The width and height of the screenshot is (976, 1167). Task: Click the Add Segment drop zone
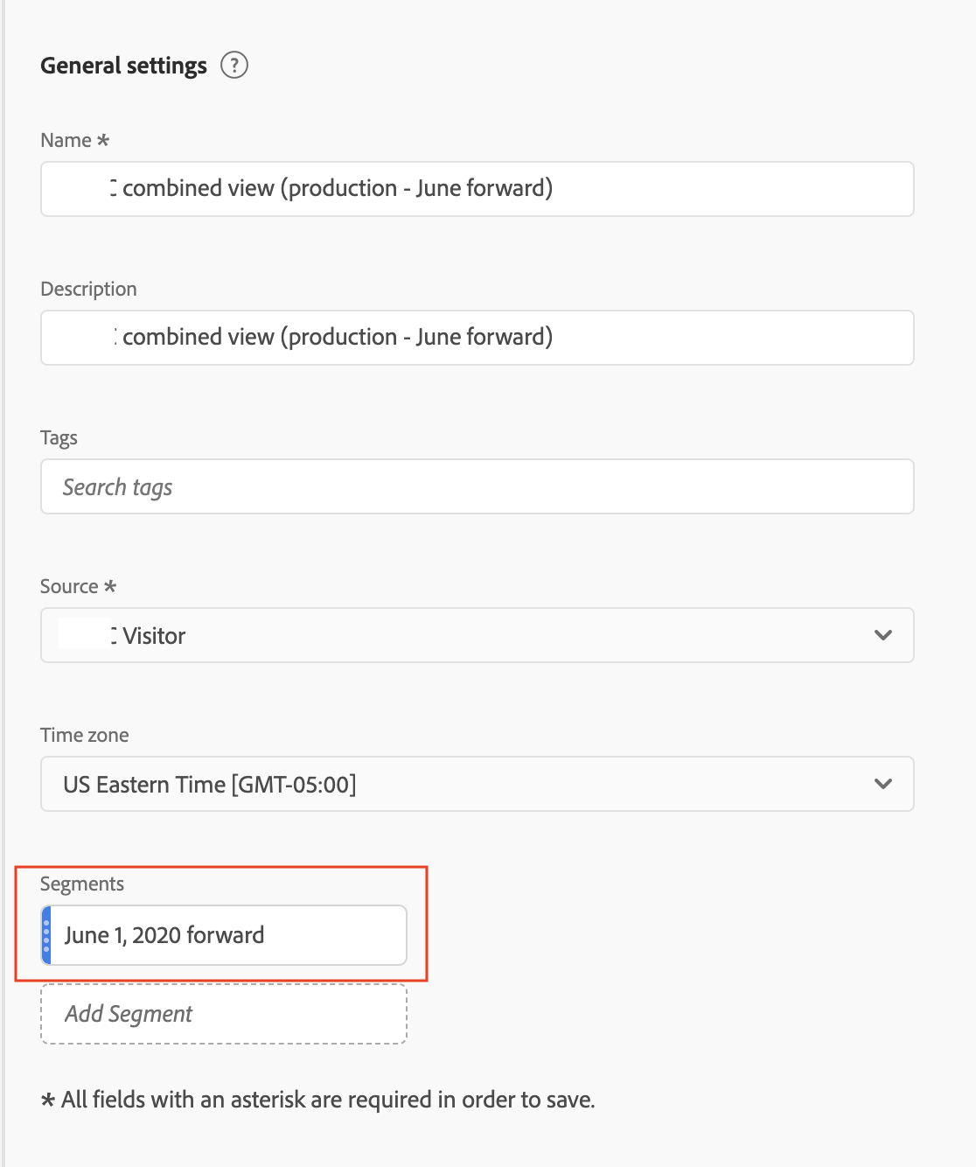223,1014
